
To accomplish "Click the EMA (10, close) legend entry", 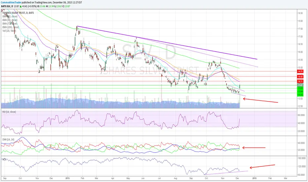I will tap(10, 17).
